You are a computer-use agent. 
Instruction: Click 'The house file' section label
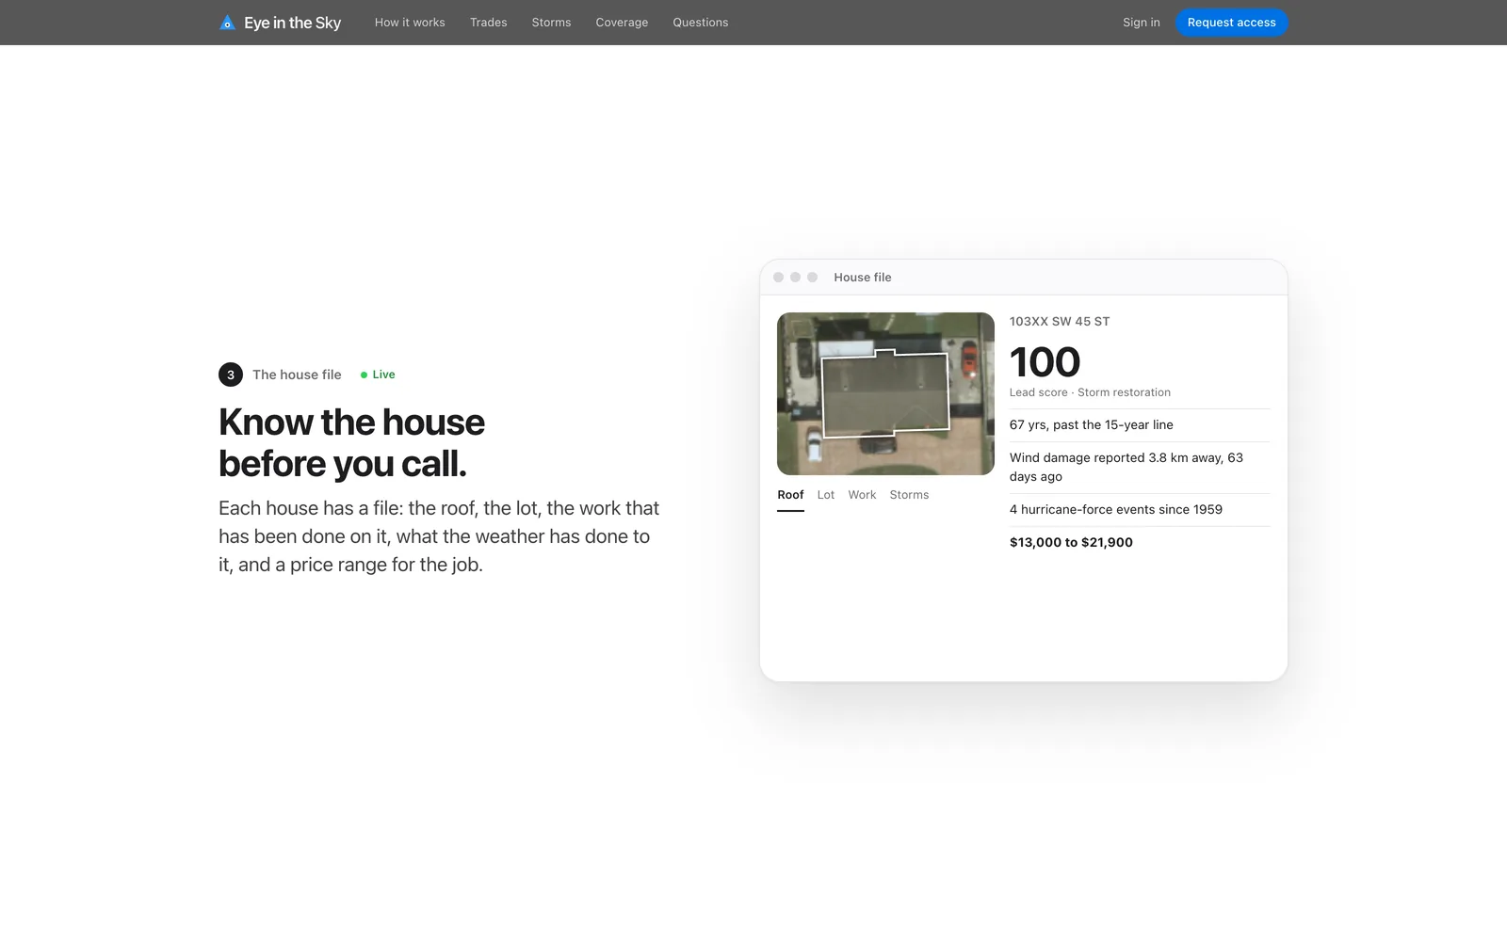[297, 375]
